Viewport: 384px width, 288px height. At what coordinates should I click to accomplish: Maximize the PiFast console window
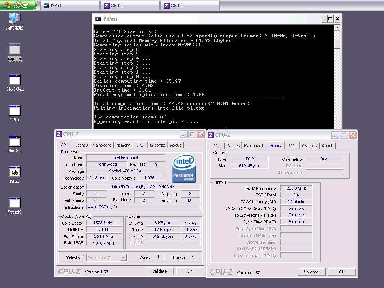330,19
